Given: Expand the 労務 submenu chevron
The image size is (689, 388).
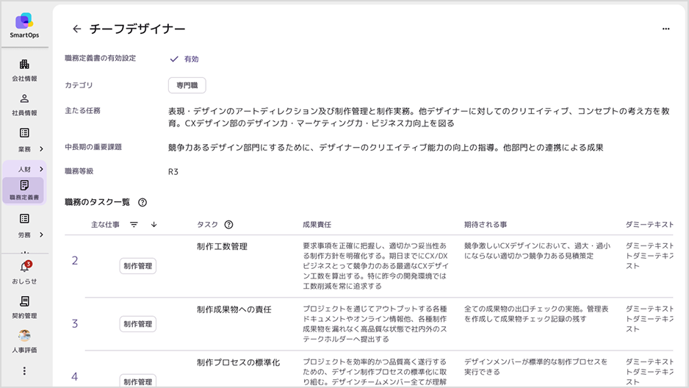Looking at the screenshot, I should click(41, 234).
